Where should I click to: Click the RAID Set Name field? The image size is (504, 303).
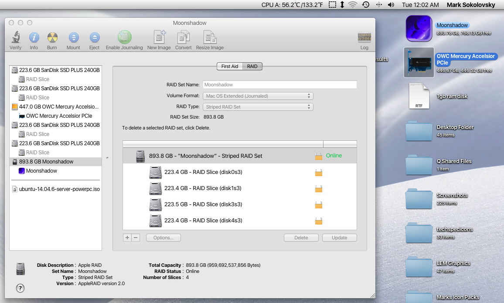point(279,85)
